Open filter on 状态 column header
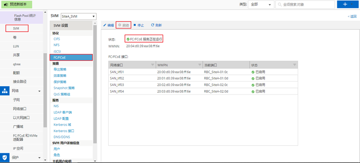 [x=295, y=65]
